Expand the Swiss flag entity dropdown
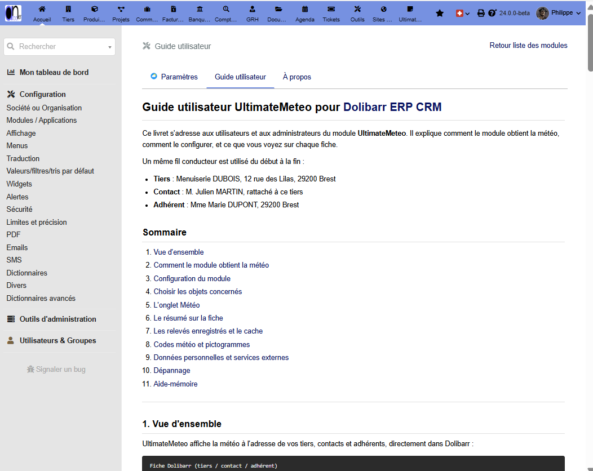Viewport: 593px width, 471px height. pos(463,13)
